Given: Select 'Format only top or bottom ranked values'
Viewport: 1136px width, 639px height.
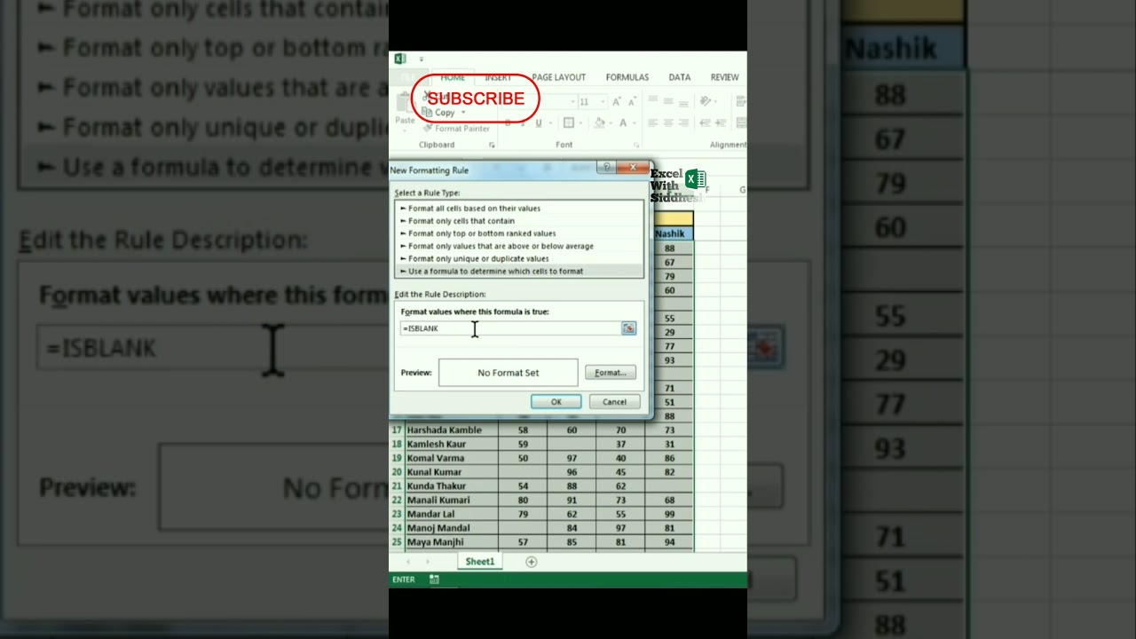Looking at the screenshot, I should tap(519, 233).
